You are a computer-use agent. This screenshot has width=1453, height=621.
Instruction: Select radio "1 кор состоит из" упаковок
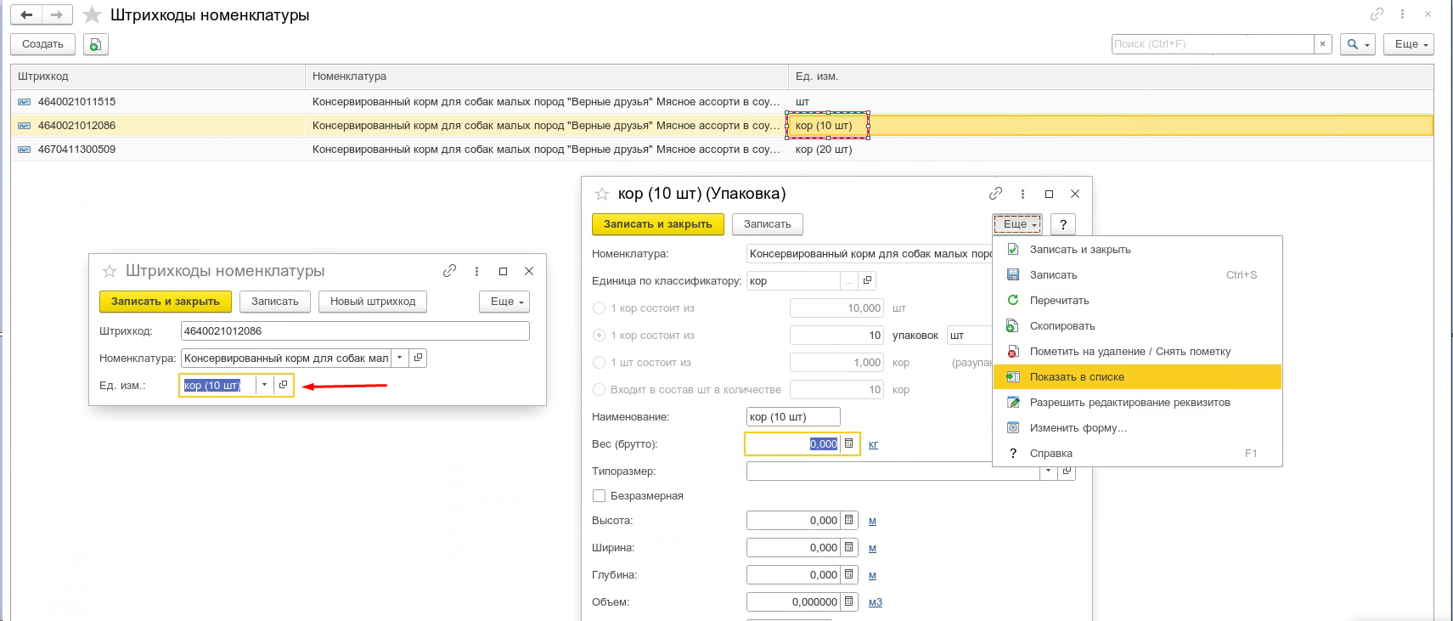tap(600, 336)
